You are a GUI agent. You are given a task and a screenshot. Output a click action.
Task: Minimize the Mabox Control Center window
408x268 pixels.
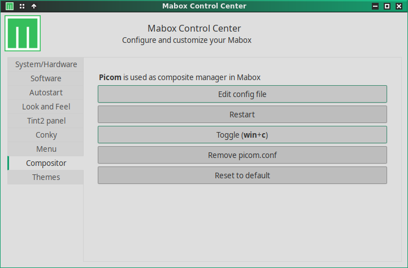tap(375, 6)
